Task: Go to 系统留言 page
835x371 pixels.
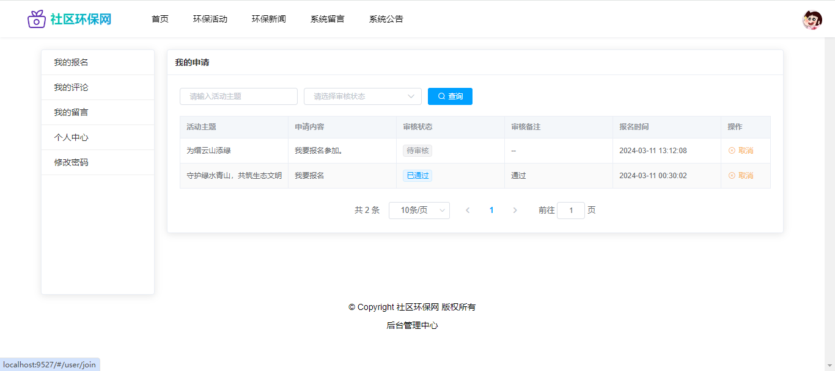Action: [328, 19]
